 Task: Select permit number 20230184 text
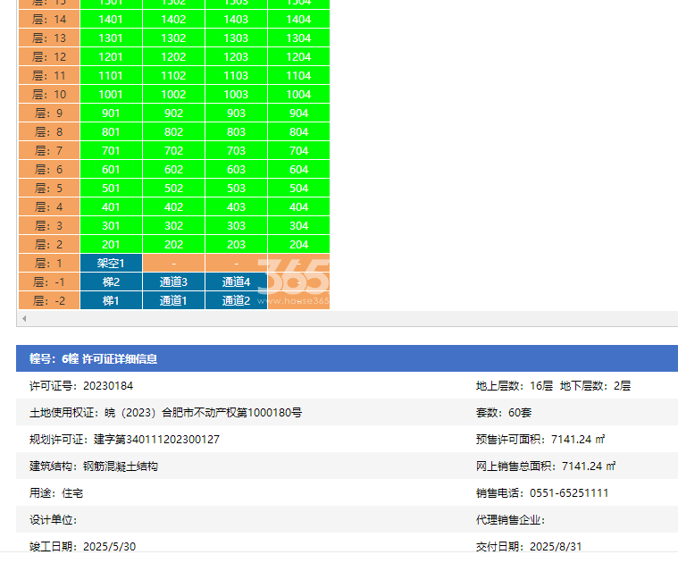point(108,386)
